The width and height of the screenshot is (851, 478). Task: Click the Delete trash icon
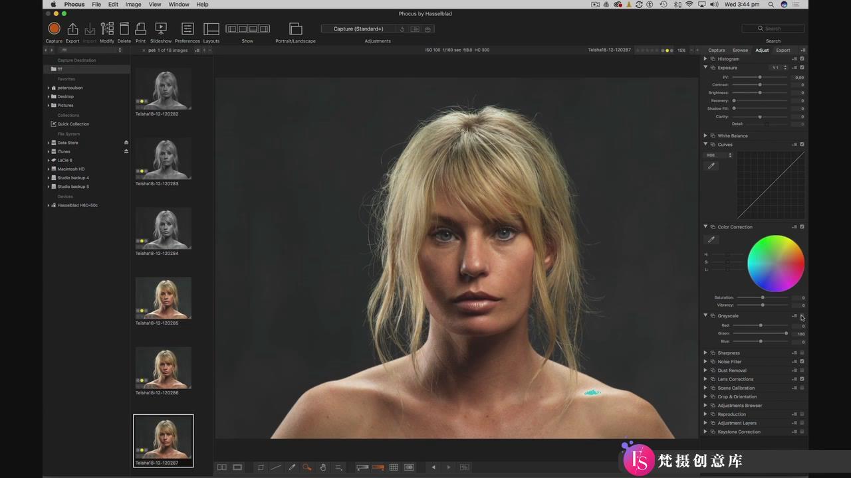point(124,29)
